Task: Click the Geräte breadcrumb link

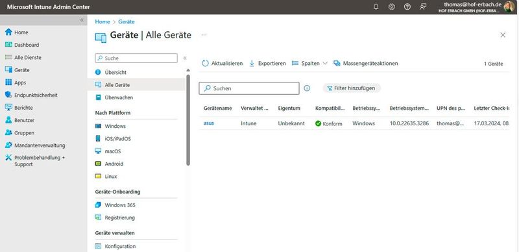Action: tap(127, 21)
